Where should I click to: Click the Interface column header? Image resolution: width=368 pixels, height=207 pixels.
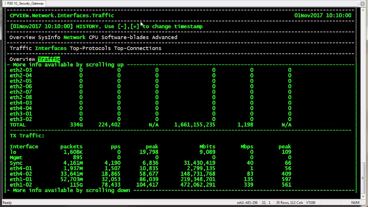pos(24,147)
